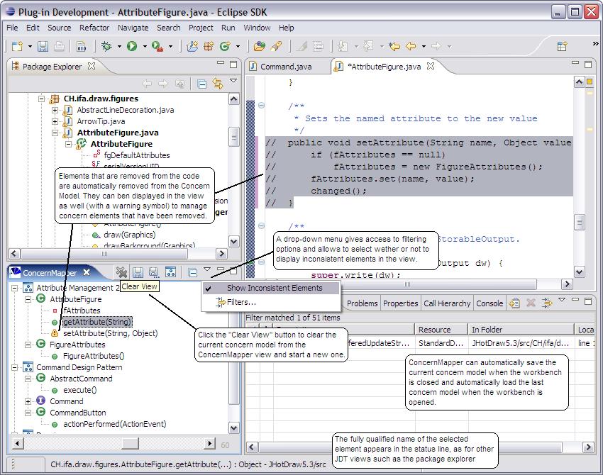Toggle Link with Editor in Package Explorer

point(218,84)
